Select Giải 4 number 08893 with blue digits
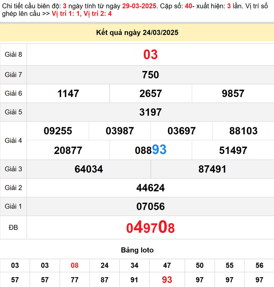Viewport: 274px width, 287px height. click(150, 150)
